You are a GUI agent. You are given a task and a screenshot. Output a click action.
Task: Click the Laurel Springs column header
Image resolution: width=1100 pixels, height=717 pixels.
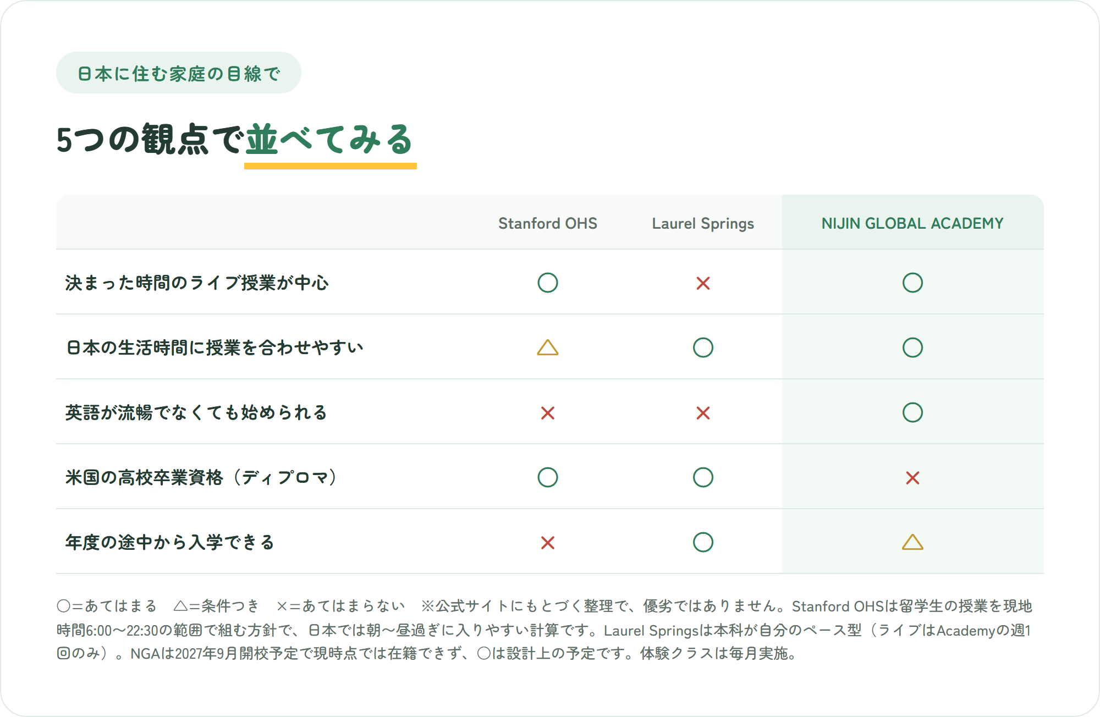[703, 224]
